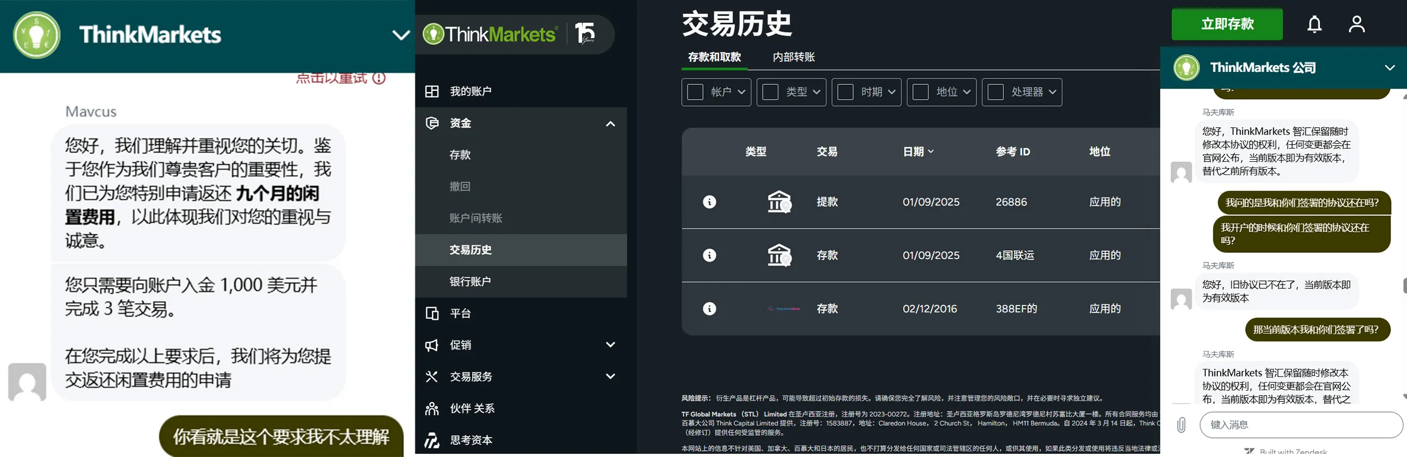Tick the 类型 filter checkbox

click(x=770, y=92)
